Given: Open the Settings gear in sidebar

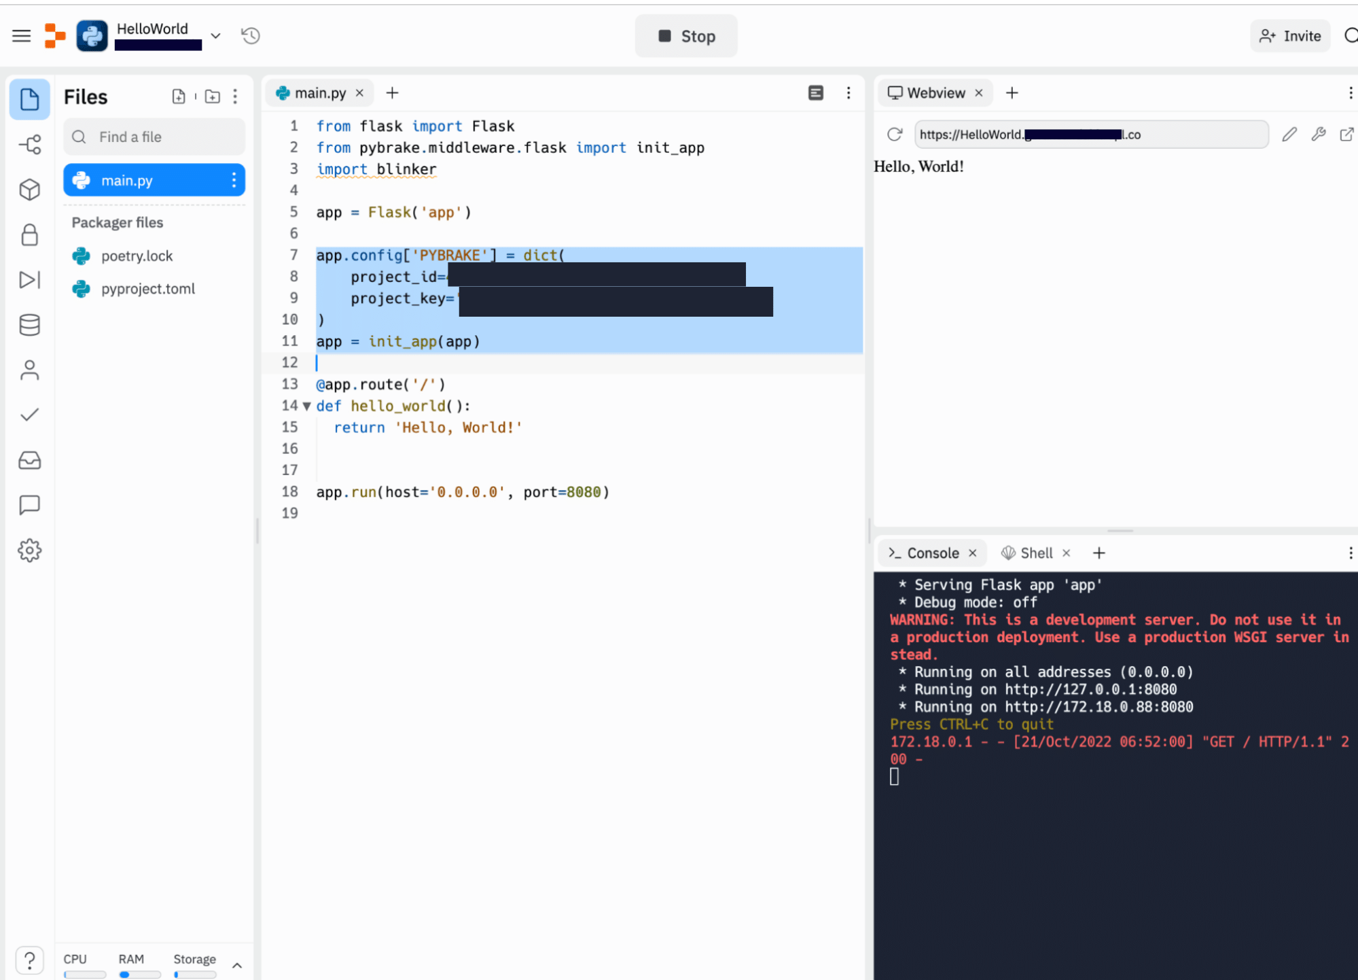Looking at the screenshot, I should (30, 550).
